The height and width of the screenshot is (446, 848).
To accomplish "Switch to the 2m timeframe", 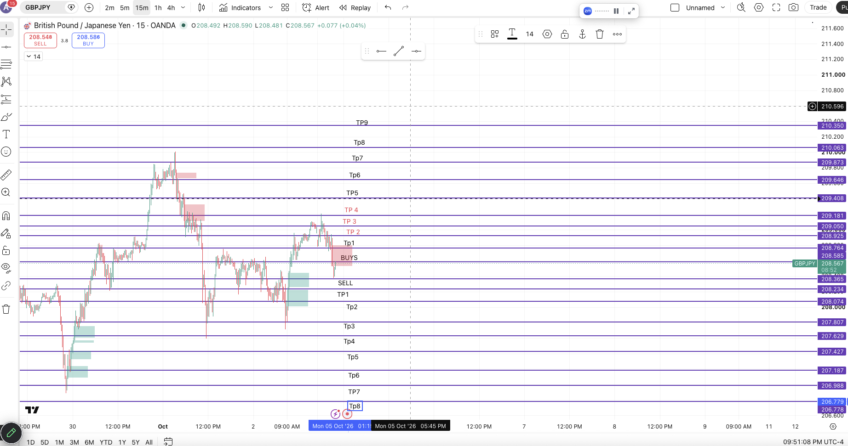I will [x=109, y=7].
